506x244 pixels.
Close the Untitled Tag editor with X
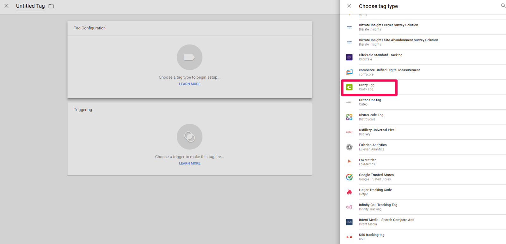pos(6,6)
